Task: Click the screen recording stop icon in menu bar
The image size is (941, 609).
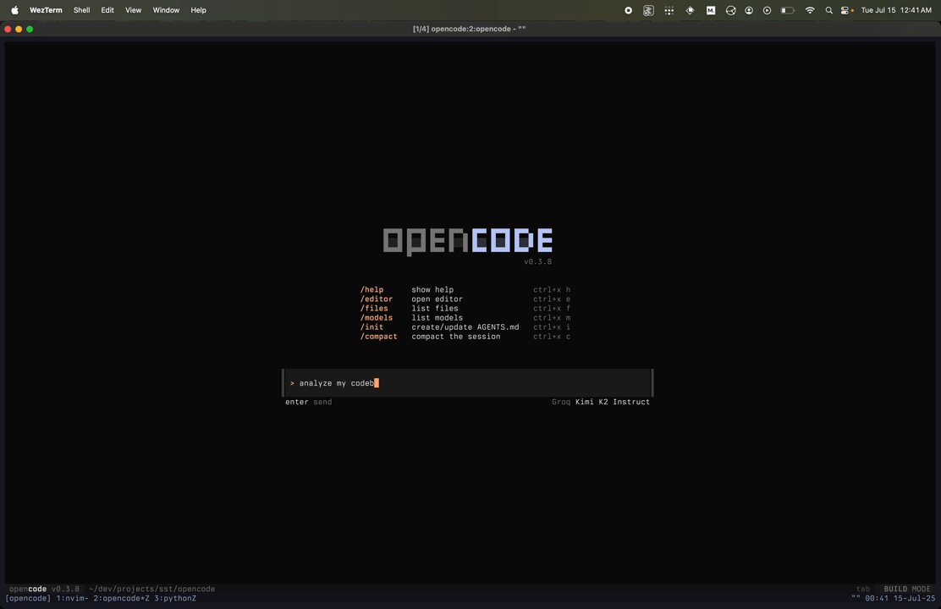Action: pyautogui.click(x=629, y=10)
